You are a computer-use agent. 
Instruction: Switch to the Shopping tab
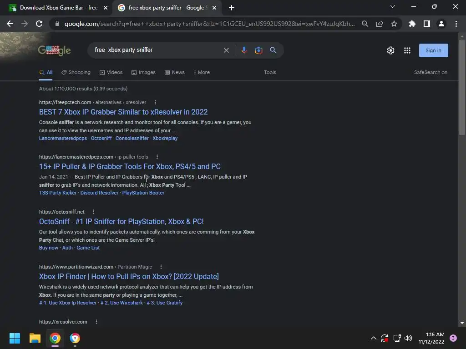pos(76,72)
